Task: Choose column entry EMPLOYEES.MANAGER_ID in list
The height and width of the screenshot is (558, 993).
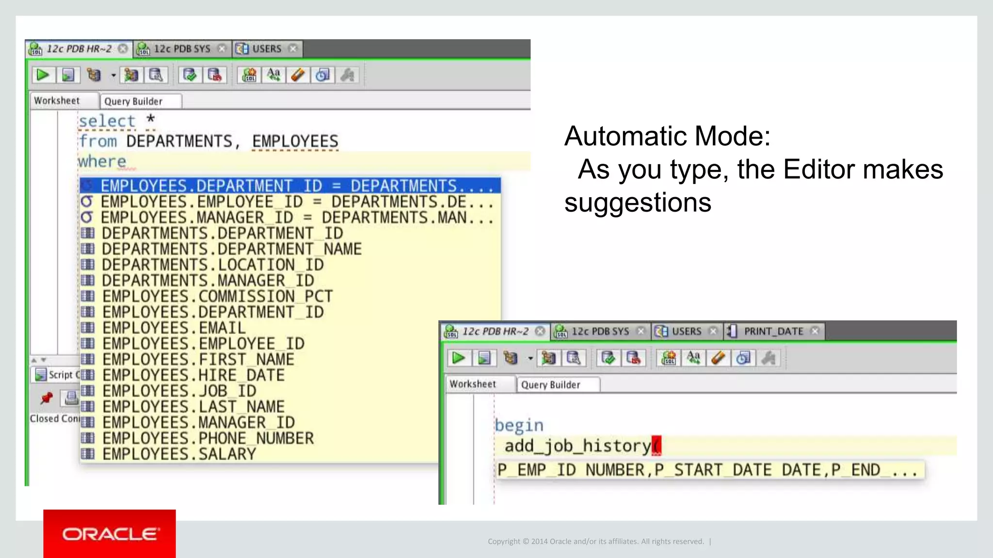Action: tap(259, 422)
